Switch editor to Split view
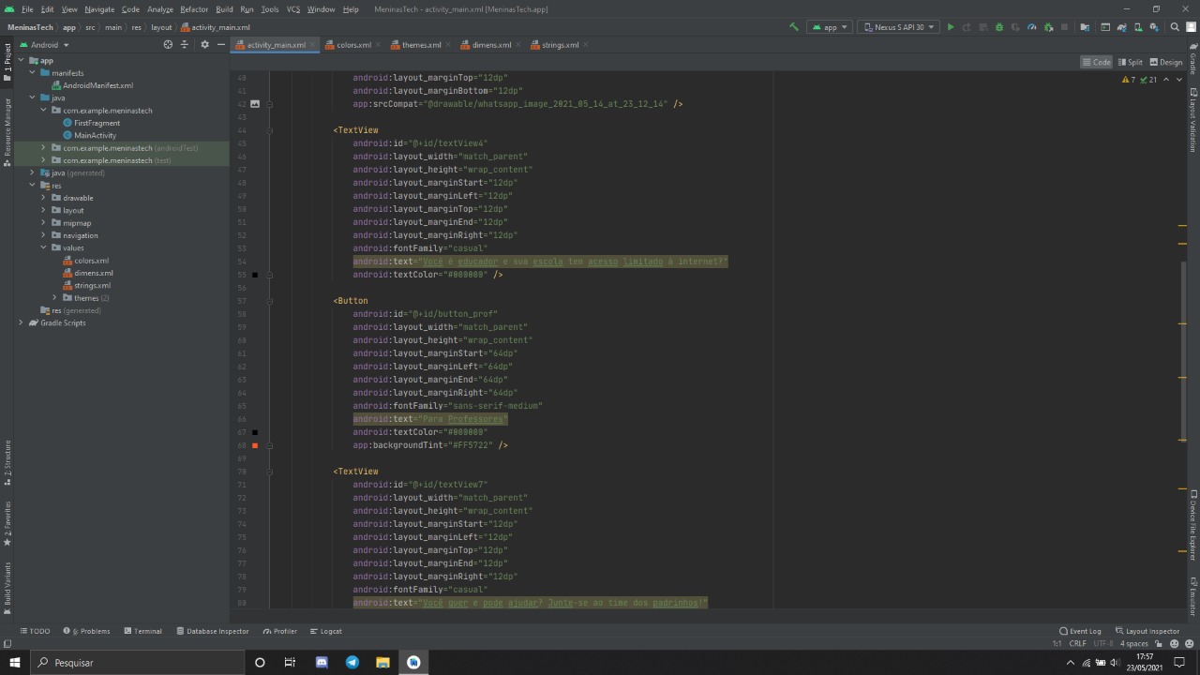Screen dimensions: 1200x675 [x=1131, y=62]
